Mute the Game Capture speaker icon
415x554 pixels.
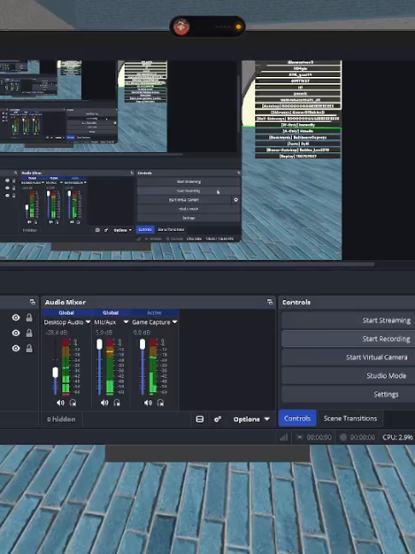coord(148,403)
